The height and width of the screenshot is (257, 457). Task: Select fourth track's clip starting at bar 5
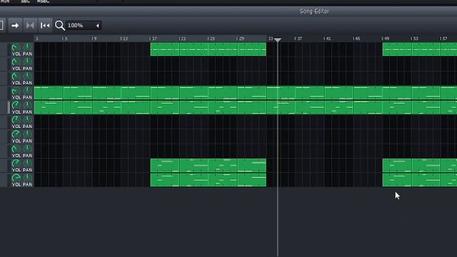click(78, 93)
